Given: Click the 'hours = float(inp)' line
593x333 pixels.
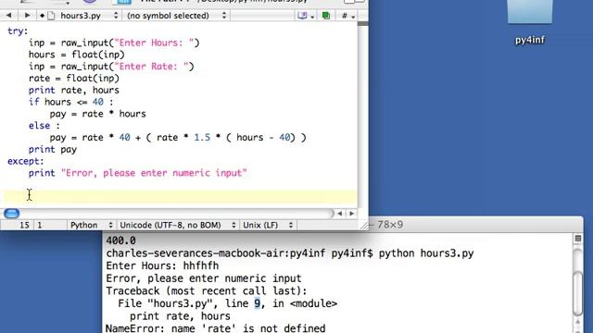Looking at the screenshot, I should (x=76, y=55).
